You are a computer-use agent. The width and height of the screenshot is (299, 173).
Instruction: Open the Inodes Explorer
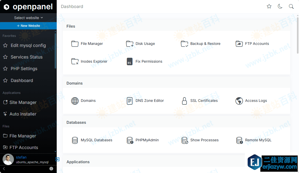pos(94,61)
